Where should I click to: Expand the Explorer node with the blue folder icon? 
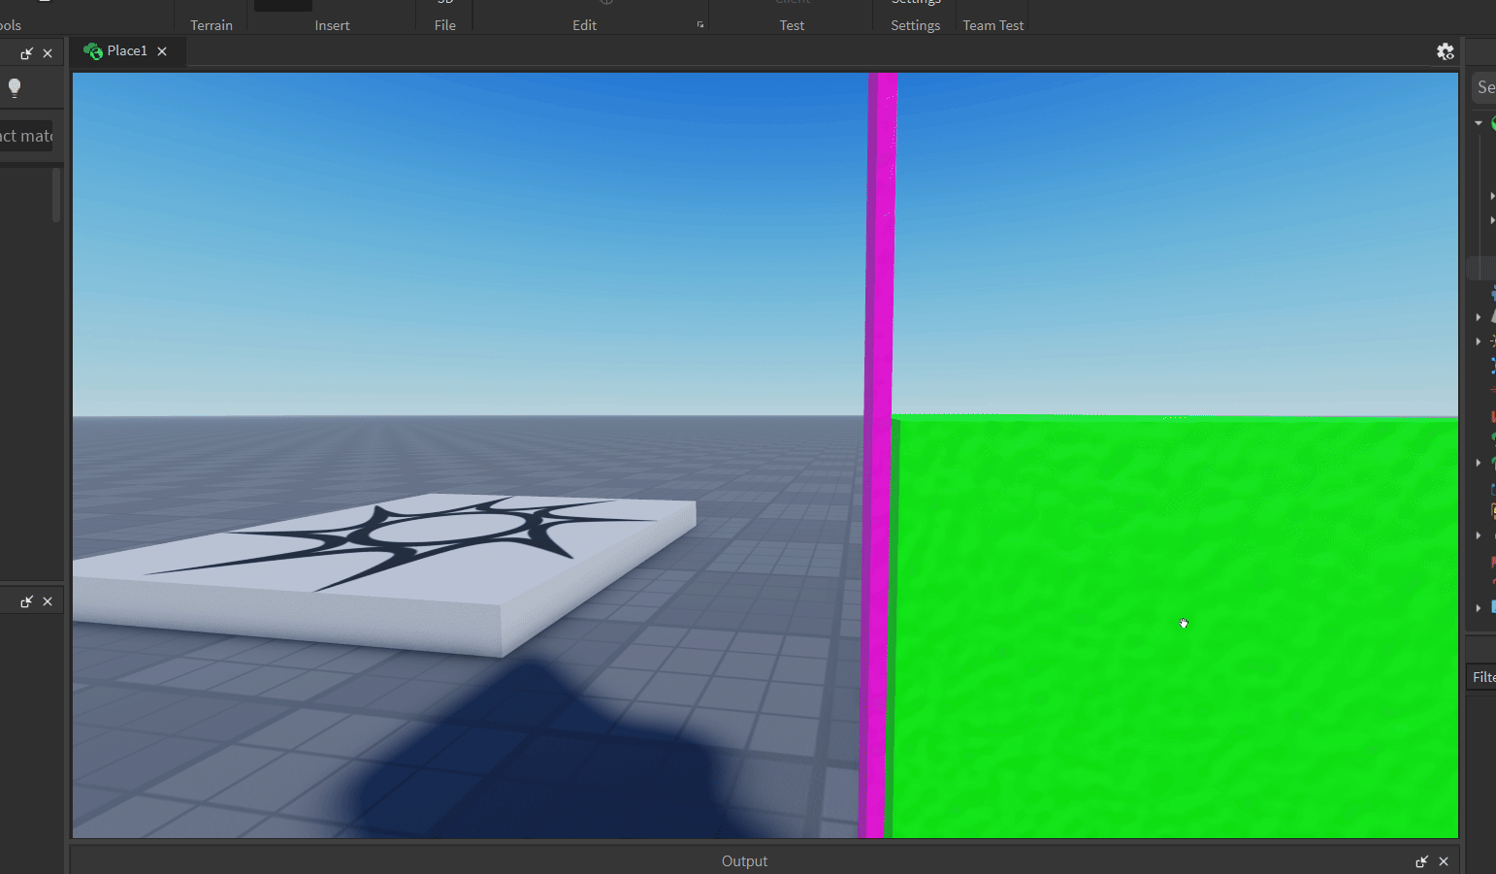pyautogui.click(x=1479, y=608)
